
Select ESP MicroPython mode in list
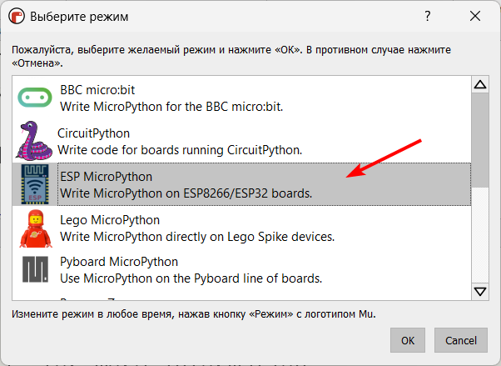point(241,184)
